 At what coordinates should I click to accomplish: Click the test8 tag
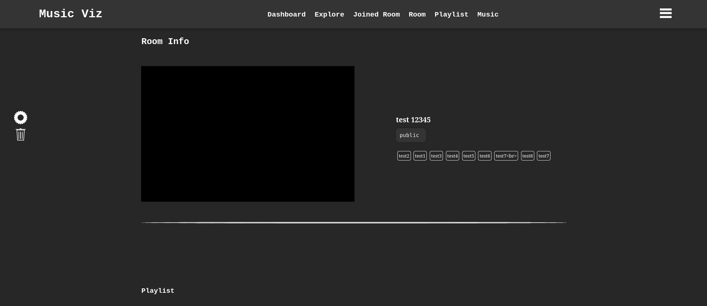click(x=528, y=156)
